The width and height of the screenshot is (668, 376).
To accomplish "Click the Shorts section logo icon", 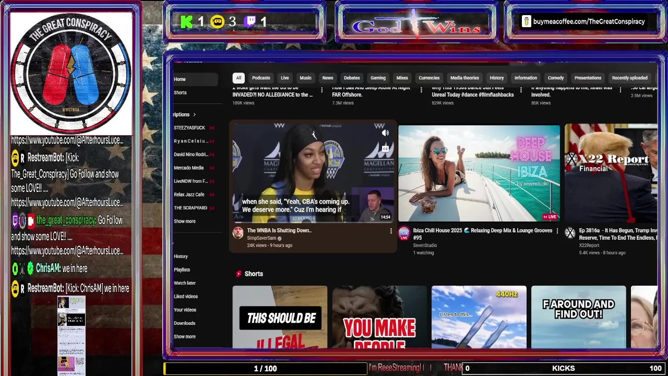I will click(x=238, y=274).
